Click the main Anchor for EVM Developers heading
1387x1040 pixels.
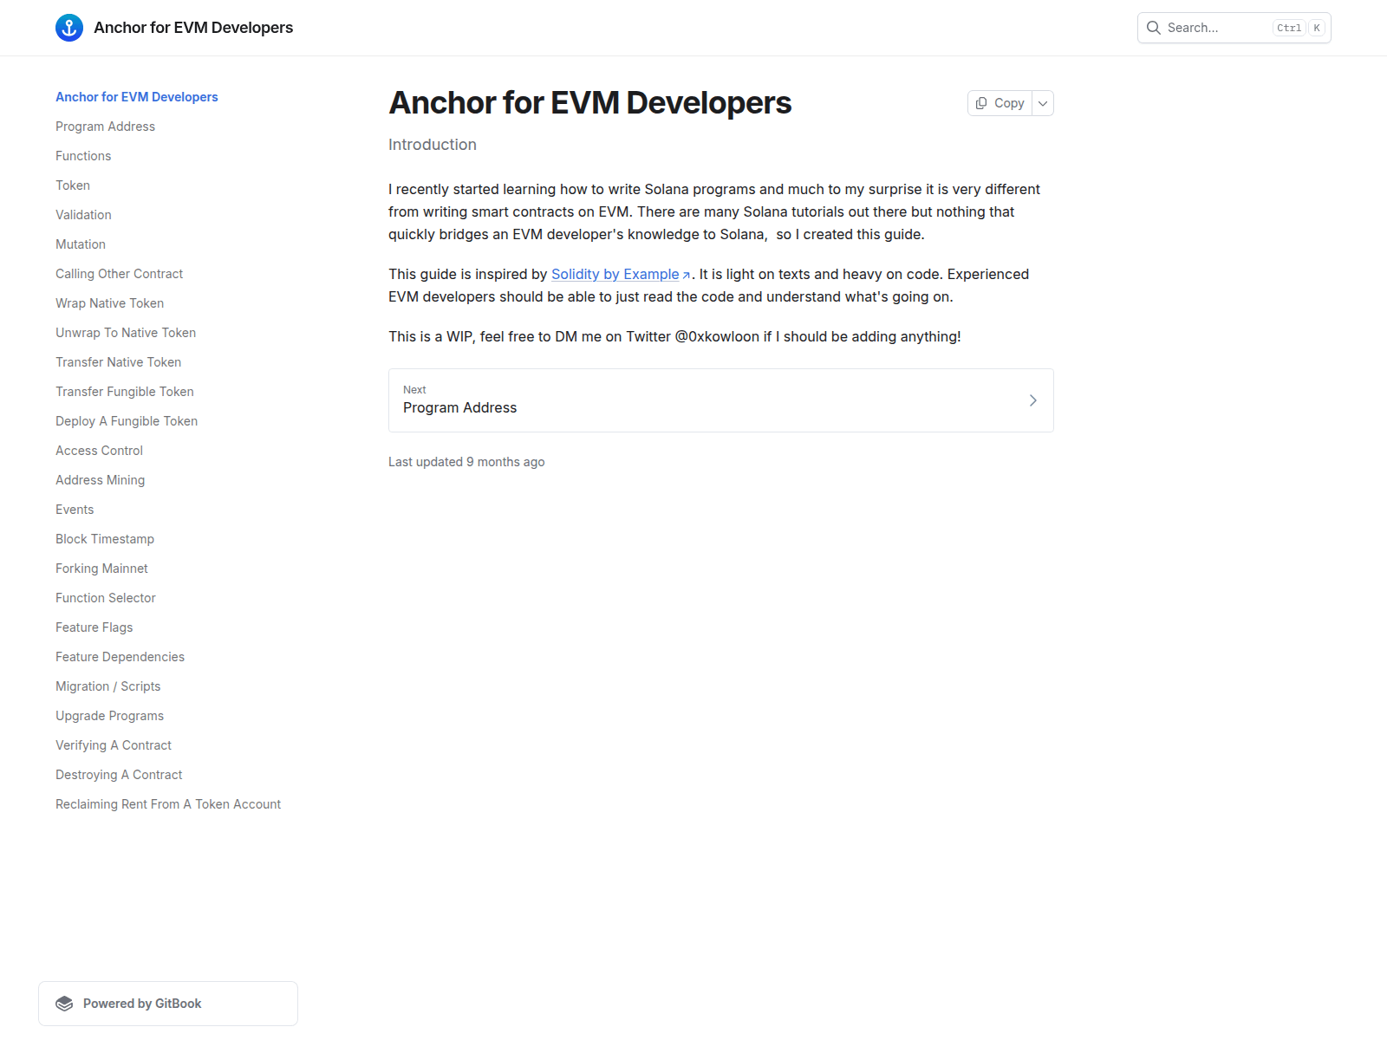point(589,103)
